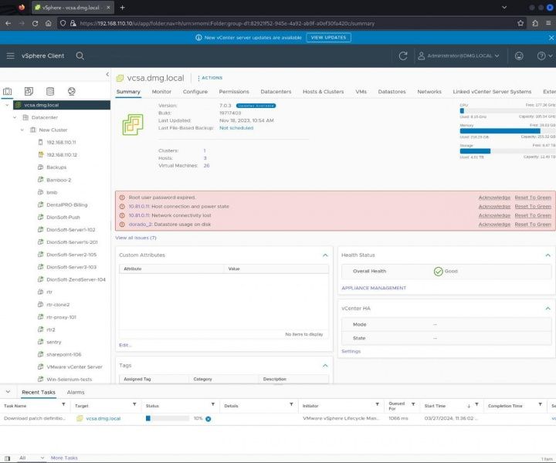Open the Alarms tab in bottom panel
The width and height of the screenshot is (556, 463).
click(x=76, y=392)
